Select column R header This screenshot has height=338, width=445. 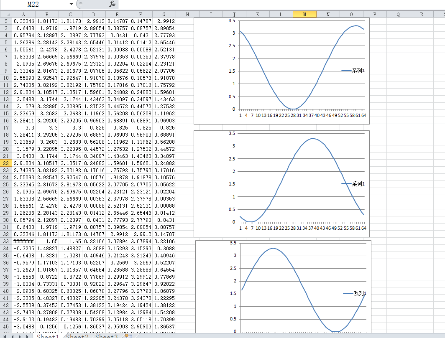[x=422, y=14]
